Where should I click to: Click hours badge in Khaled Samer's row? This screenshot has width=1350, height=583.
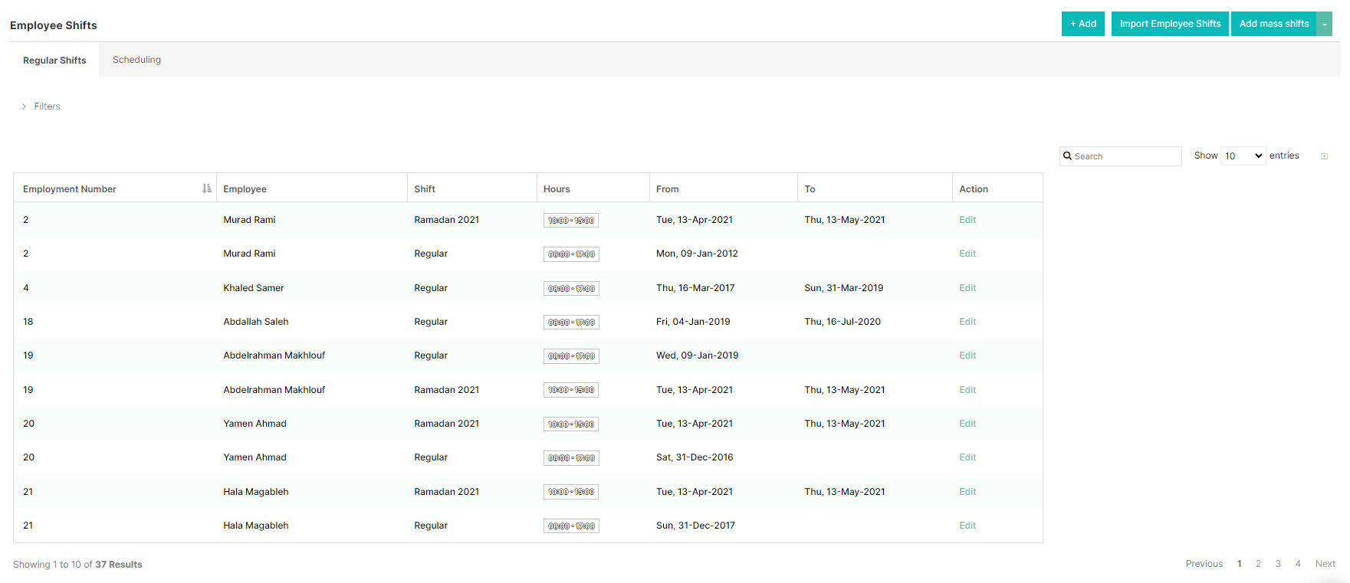571,289
